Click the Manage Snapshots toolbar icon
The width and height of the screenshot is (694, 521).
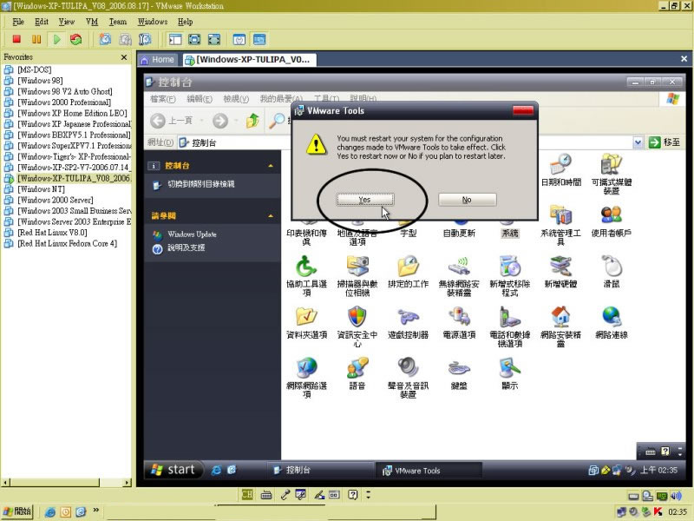[145, 39]
